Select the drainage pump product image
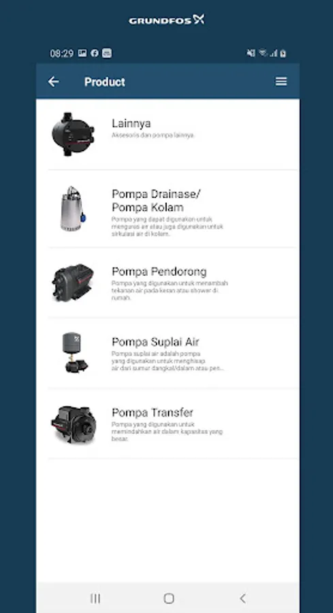 (73, 209)
